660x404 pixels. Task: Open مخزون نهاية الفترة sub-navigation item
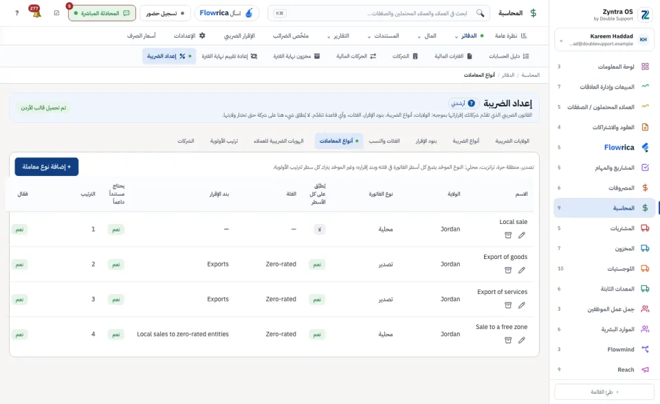[296, 56]
